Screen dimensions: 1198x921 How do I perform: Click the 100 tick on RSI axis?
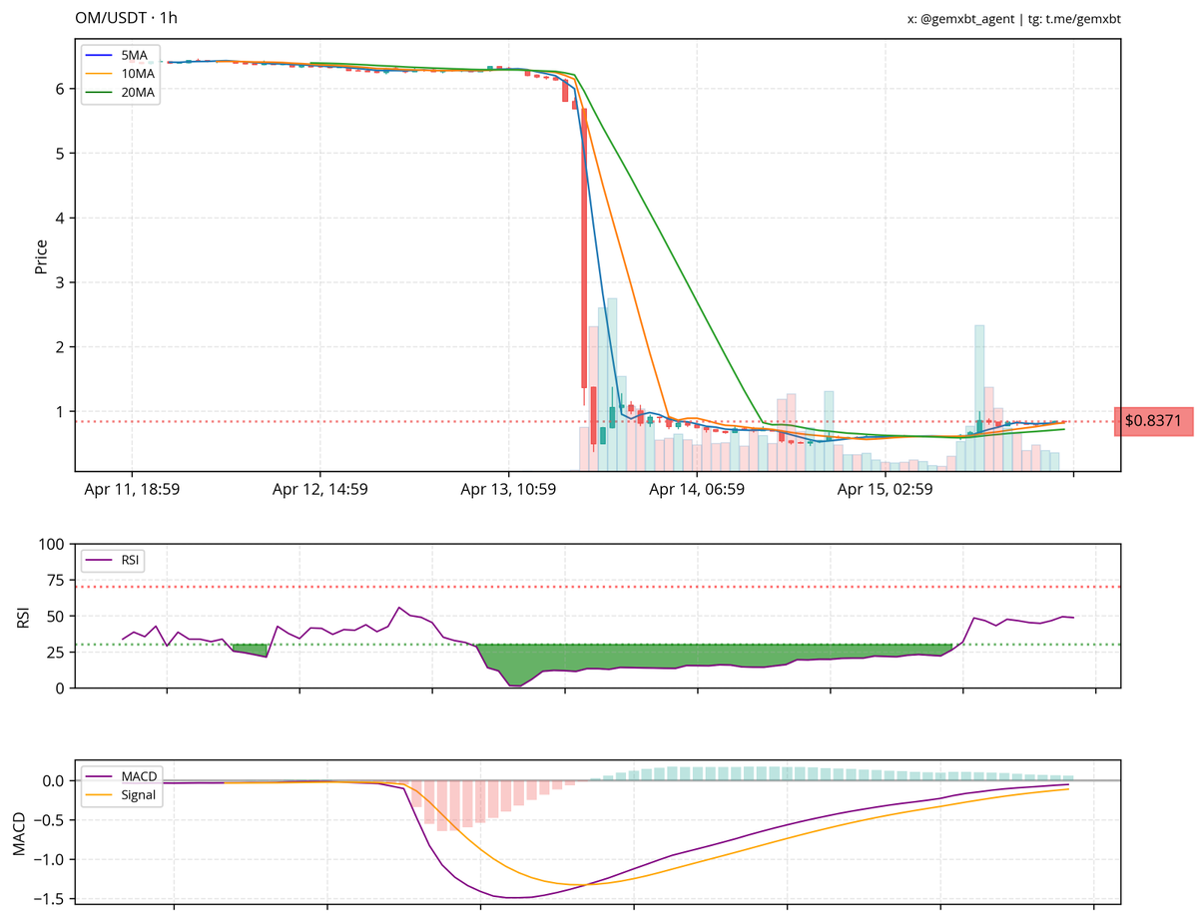53,545
